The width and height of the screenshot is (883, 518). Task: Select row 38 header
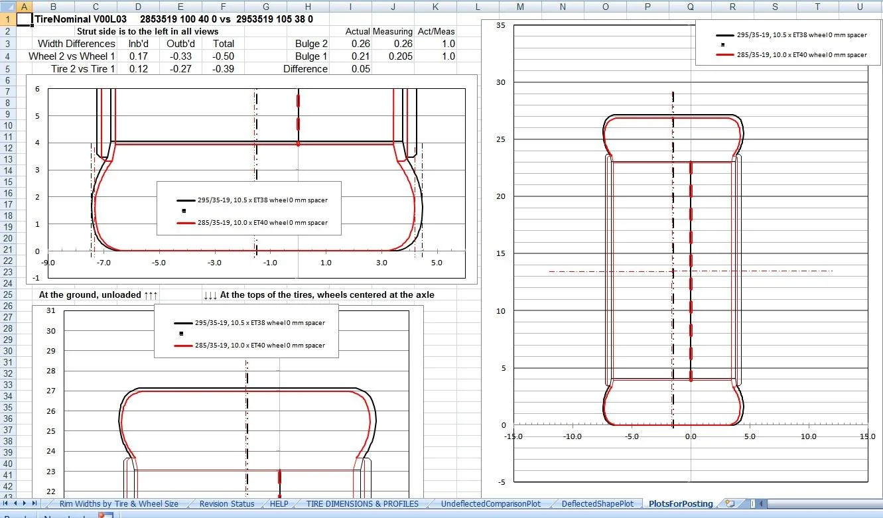8,440
